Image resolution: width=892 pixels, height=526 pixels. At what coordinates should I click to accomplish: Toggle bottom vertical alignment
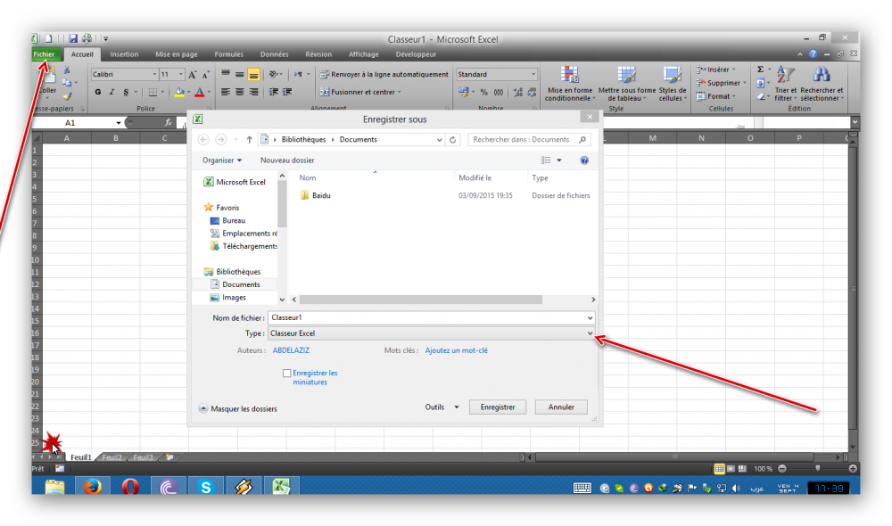click(253, 75)
